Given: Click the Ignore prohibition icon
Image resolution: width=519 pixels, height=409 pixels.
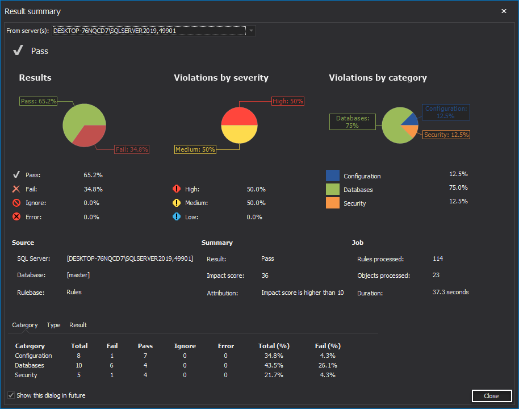Looking at the screenshot, I should [17, 203].
